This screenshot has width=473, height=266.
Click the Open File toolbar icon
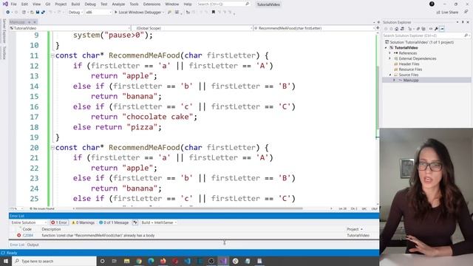(32, 13)
